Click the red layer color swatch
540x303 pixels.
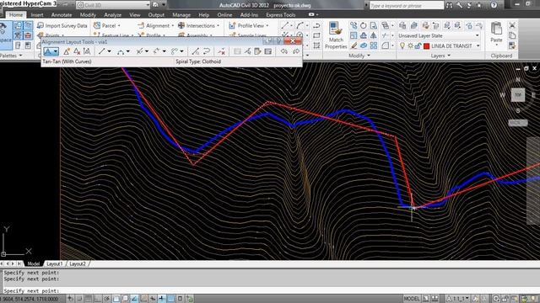[x=426, y=45]
